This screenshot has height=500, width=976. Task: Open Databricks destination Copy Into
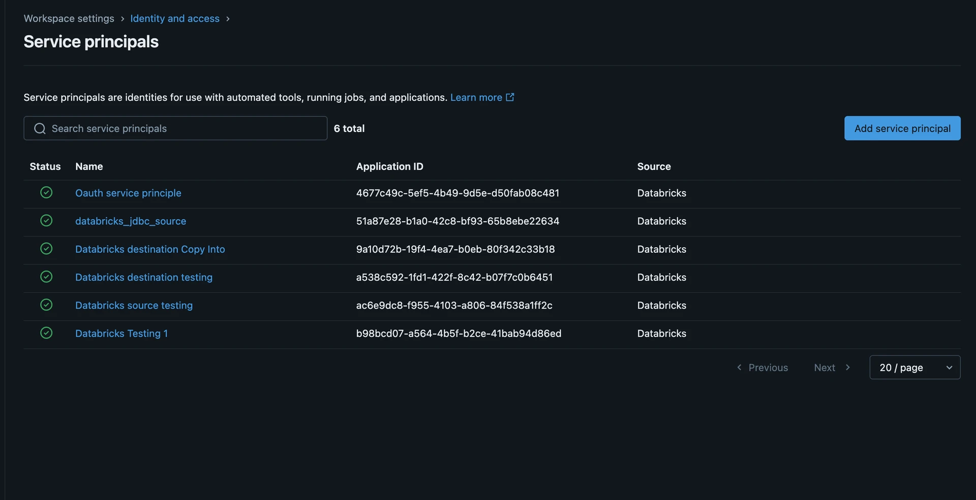click(x=150, y=249)
